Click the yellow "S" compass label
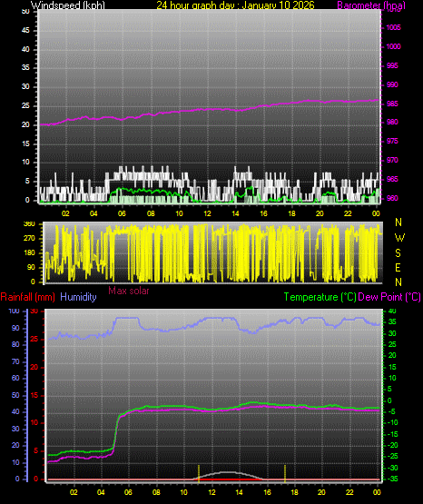 pos(398,253)
